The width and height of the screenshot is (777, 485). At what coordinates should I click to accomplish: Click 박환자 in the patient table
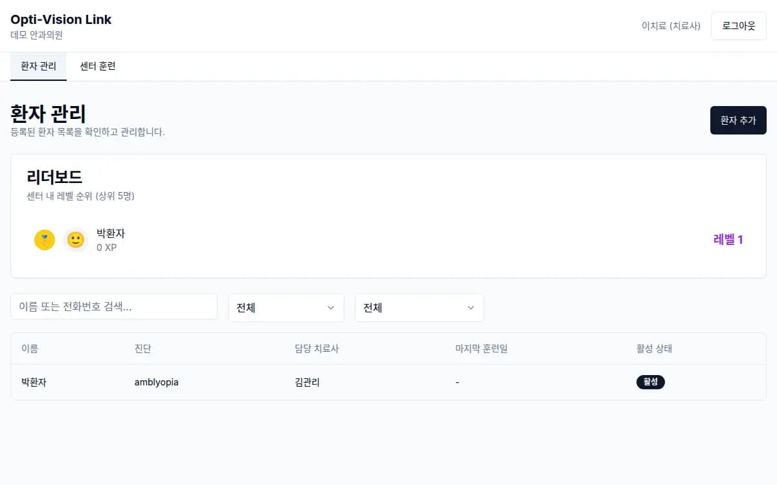click(34, 382)
